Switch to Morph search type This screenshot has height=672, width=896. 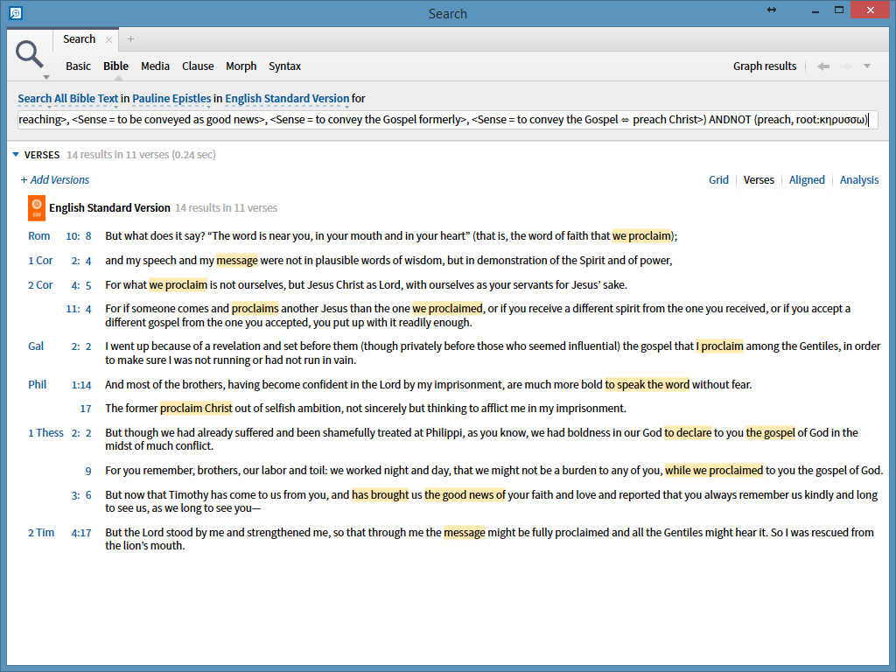[241, 66]
